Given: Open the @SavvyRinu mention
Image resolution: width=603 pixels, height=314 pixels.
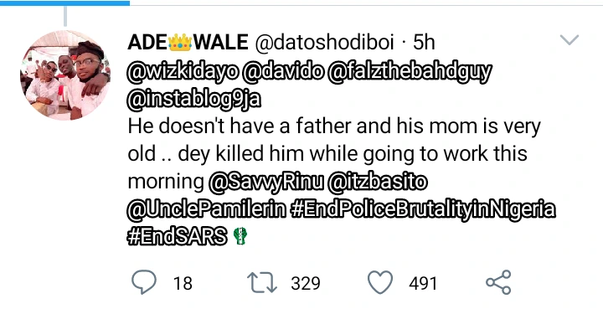Looking at the screenshot, I should coord(266,183).
